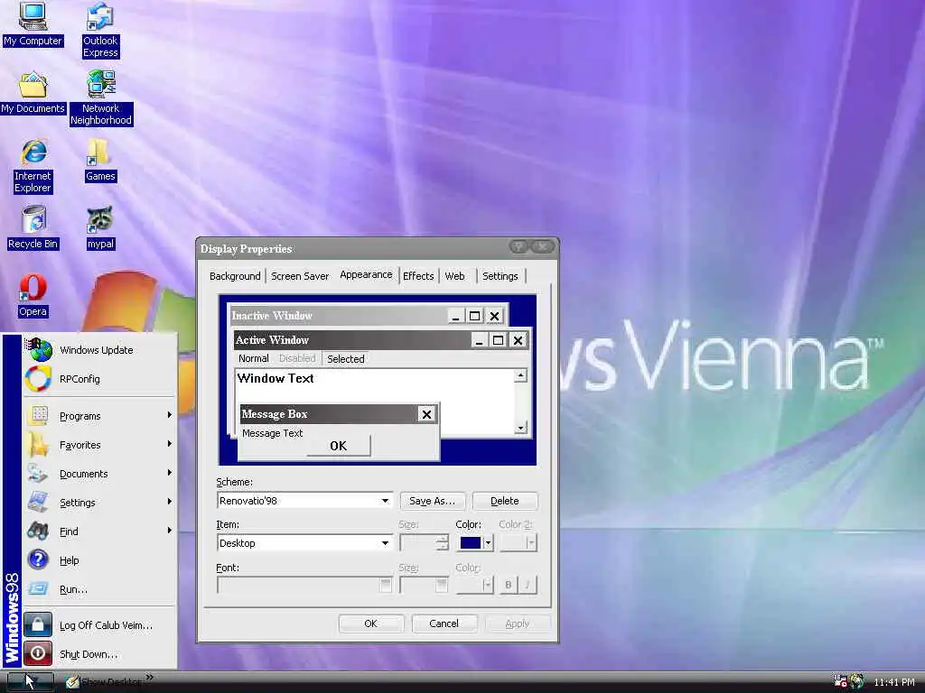Open the My Computer desktop icon
The width and height of the screenshot is (925, 693).
(33, 24)
